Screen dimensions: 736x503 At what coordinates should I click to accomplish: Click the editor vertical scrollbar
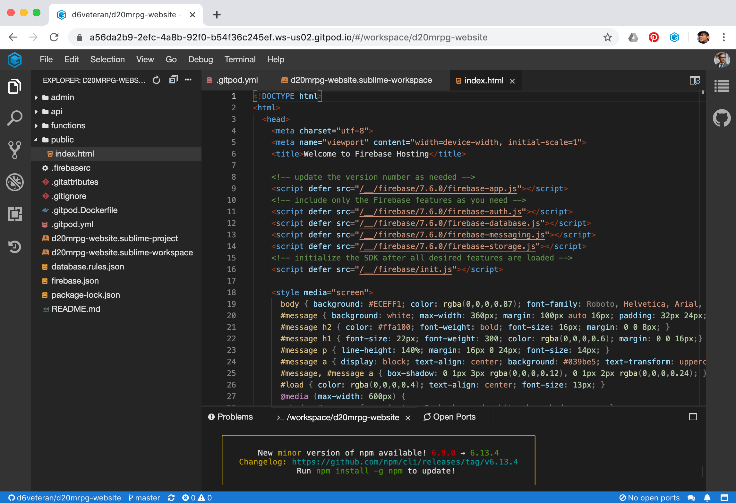(703, 248)
